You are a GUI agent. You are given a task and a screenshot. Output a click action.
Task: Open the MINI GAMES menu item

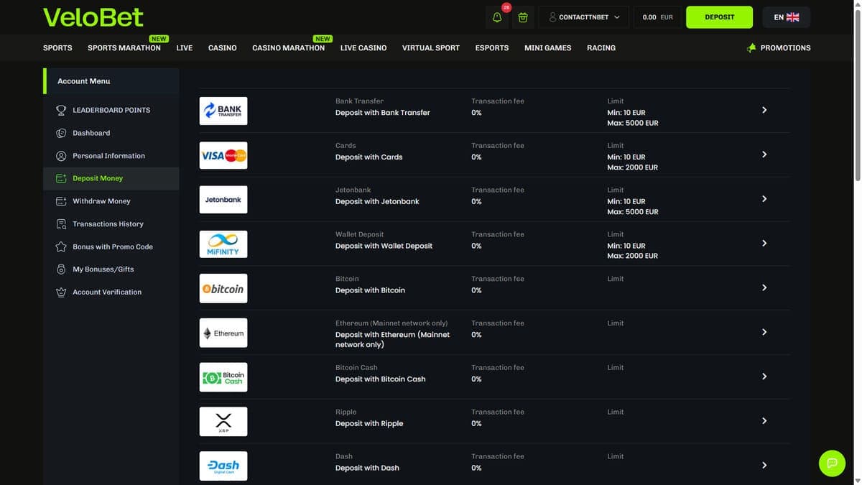pos(548,48)
